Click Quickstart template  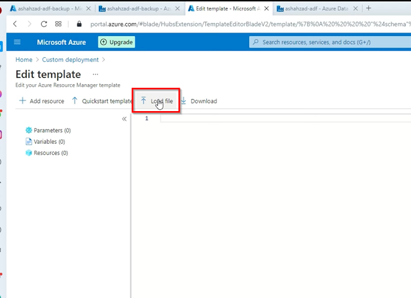click(x=102, y=101)
